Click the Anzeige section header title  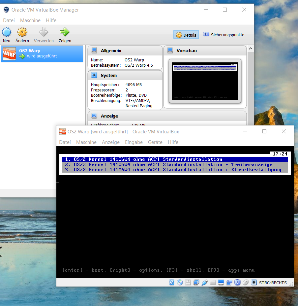tap(109, 116)
